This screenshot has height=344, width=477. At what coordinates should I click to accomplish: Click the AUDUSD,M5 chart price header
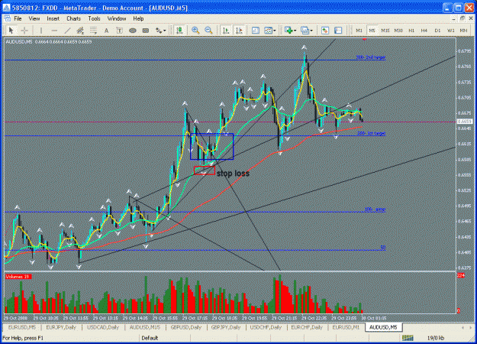point(49,41)
